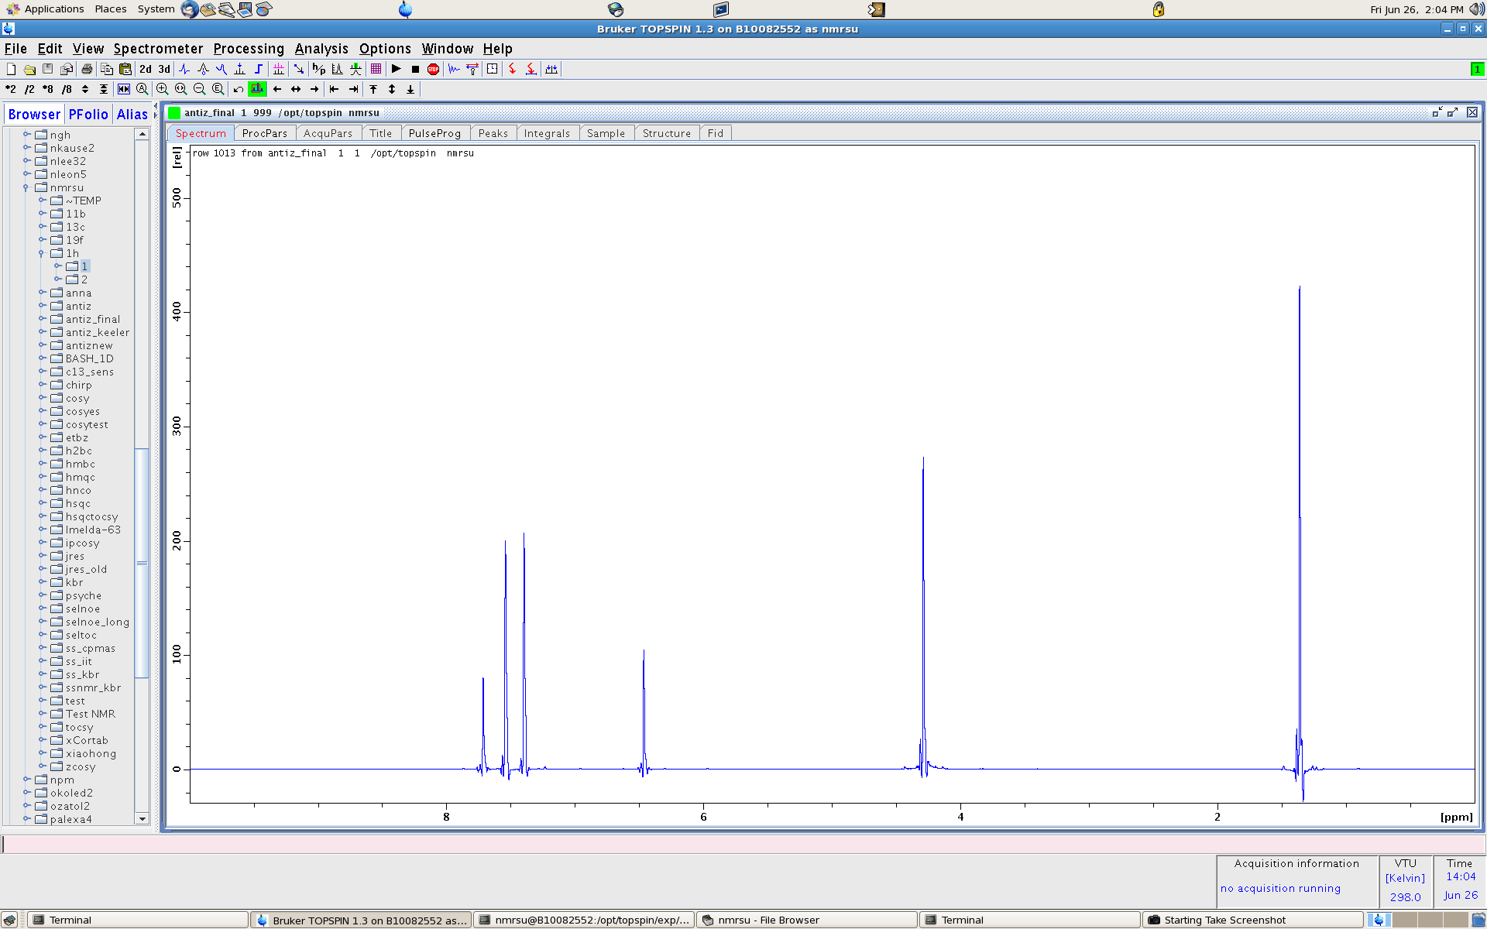Open the PFolio browser tab
This screenshot has height=929, width=1487.
pos(88,115)
